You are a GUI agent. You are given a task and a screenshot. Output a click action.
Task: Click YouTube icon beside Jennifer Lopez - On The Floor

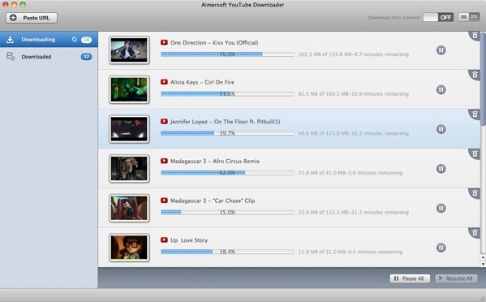click(x=164, y=121)
